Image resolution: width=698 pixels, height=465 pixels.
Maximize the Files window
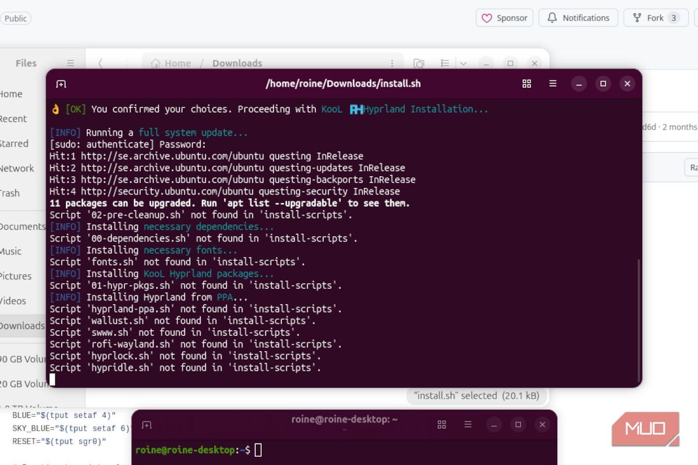click(510, 63)
